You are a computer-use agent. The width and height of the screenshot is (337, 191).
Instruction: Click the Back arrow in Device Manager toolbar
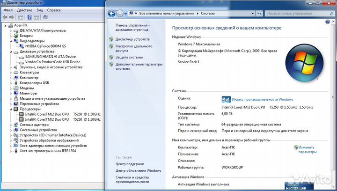coord(5,17)
